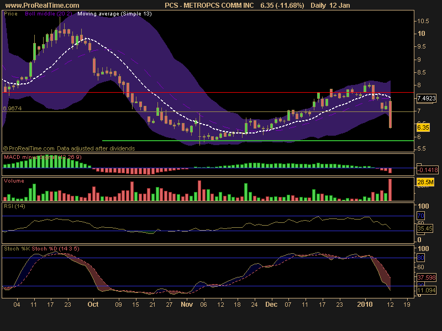
Task: Click the 11.094 stochastic %K value tag
Action: coord(426,290)
